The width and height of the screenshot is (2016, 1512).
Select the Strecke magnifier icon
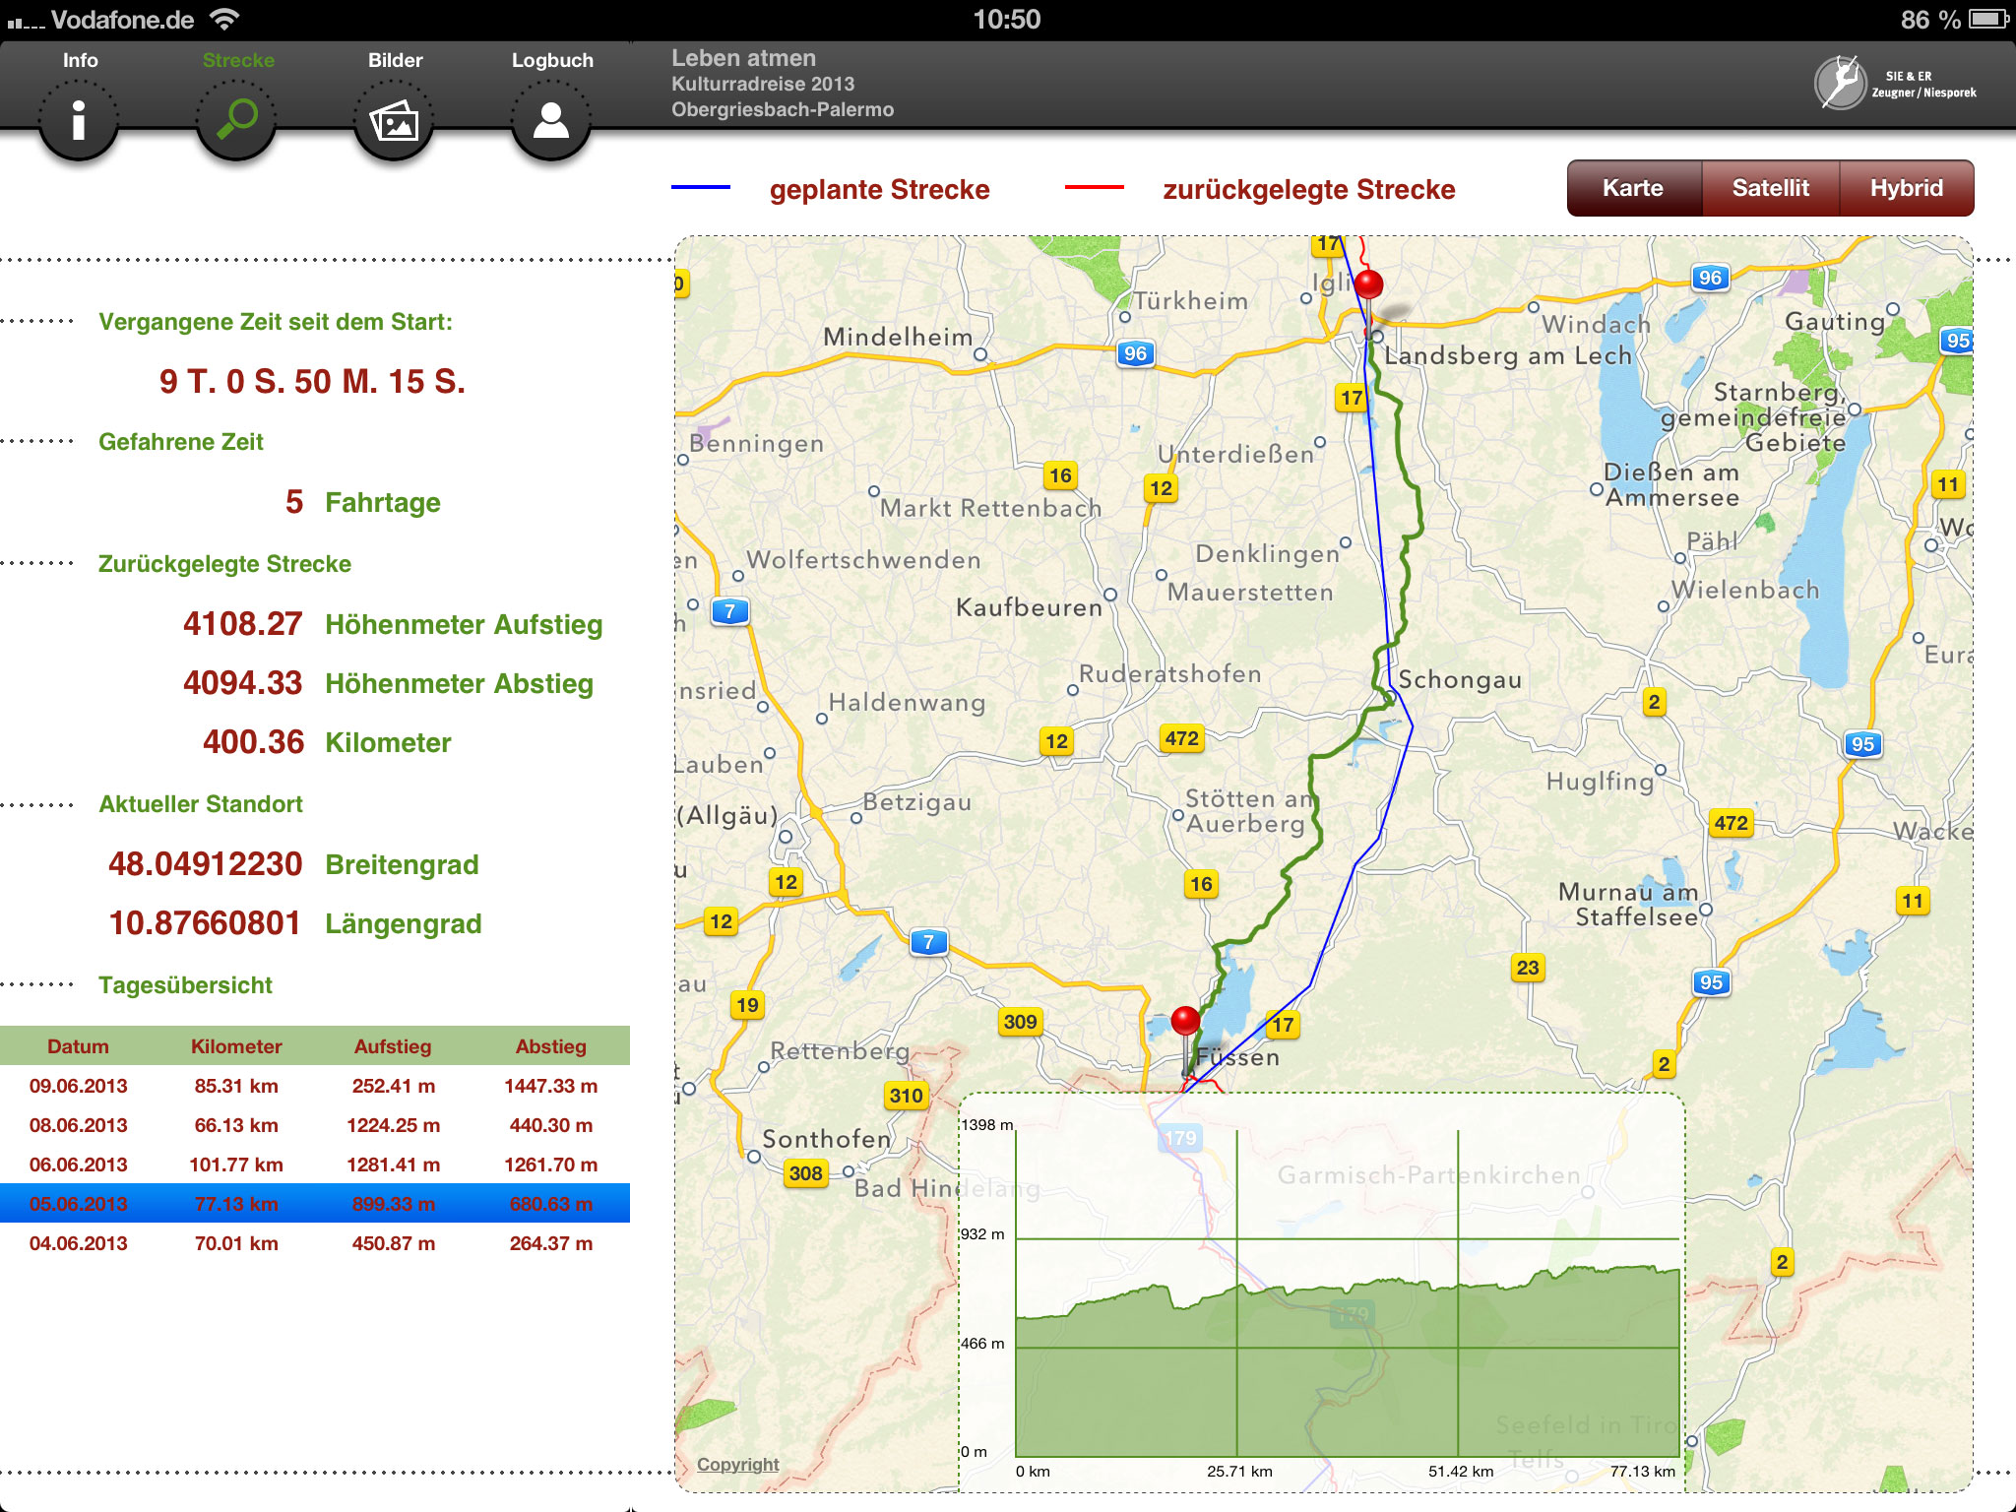(x=236, y=120)
